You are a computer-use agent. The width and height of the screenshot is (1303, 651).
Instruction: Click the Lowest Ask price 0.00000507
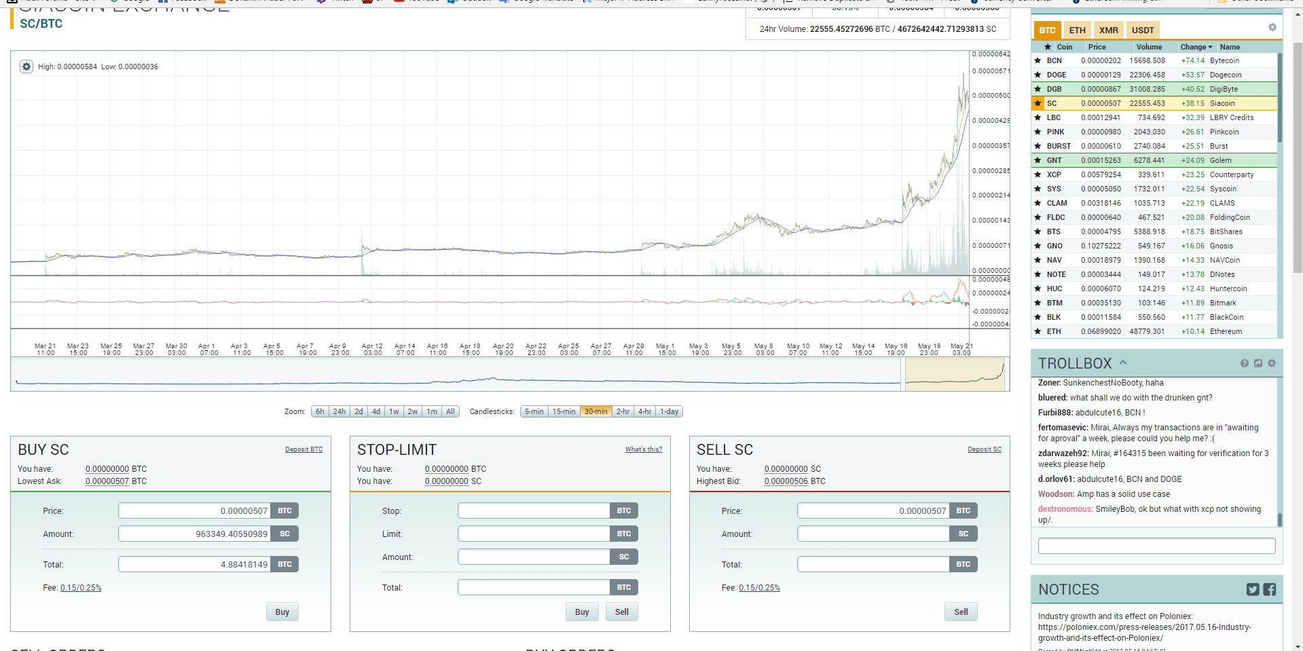pyautogui.click(x=107, y=481)
